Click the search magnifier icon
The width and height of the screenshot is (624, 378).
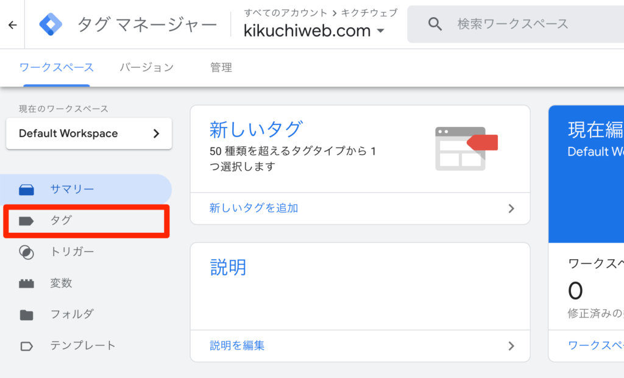[x=435, y=24]
